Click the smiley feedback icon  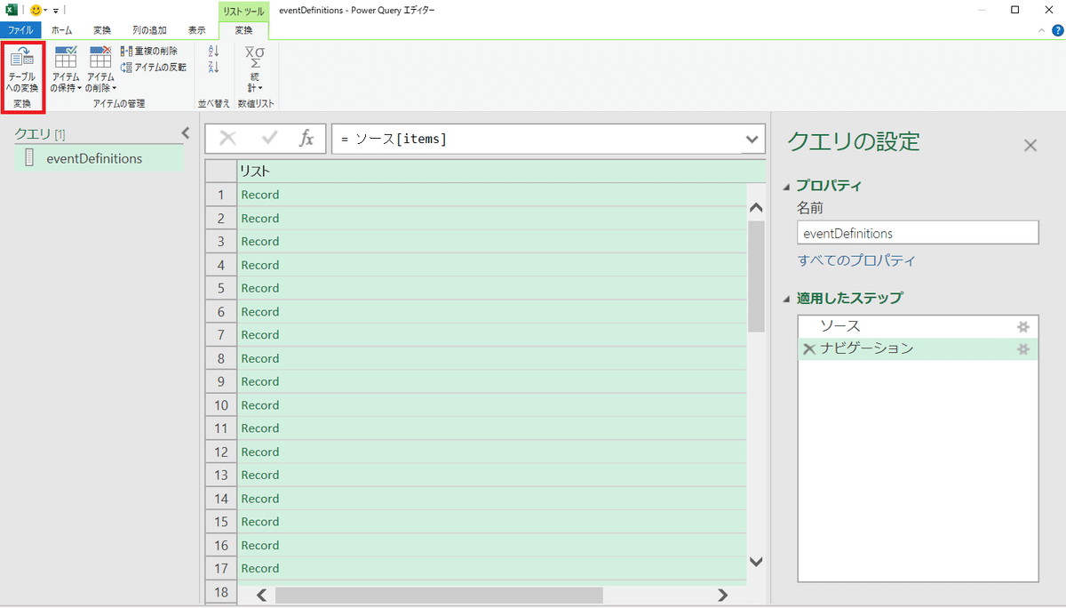tap(36, 10)
